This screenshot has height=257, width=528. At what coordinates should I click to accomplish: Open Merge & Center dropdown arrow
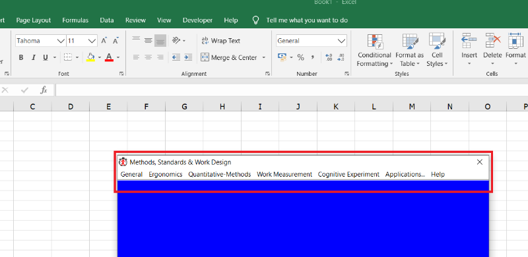(x=263, y=57)
